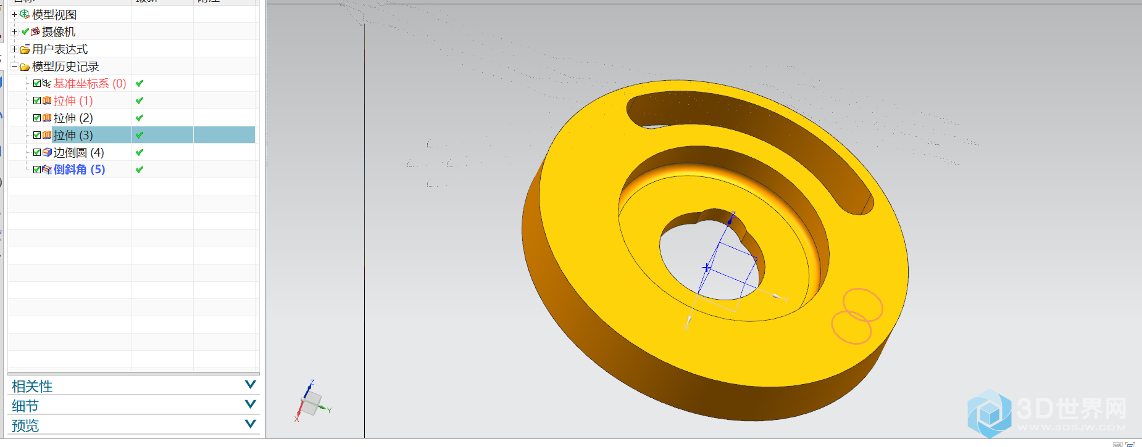Select the 模型视图 tree label
This screenshot has height=447, width=1142.
(54, 14)
